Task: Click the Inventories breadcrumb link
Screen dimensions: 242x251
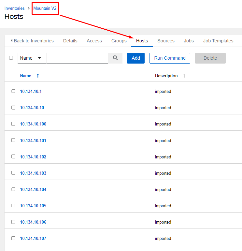Action: (x=14, y=8)
